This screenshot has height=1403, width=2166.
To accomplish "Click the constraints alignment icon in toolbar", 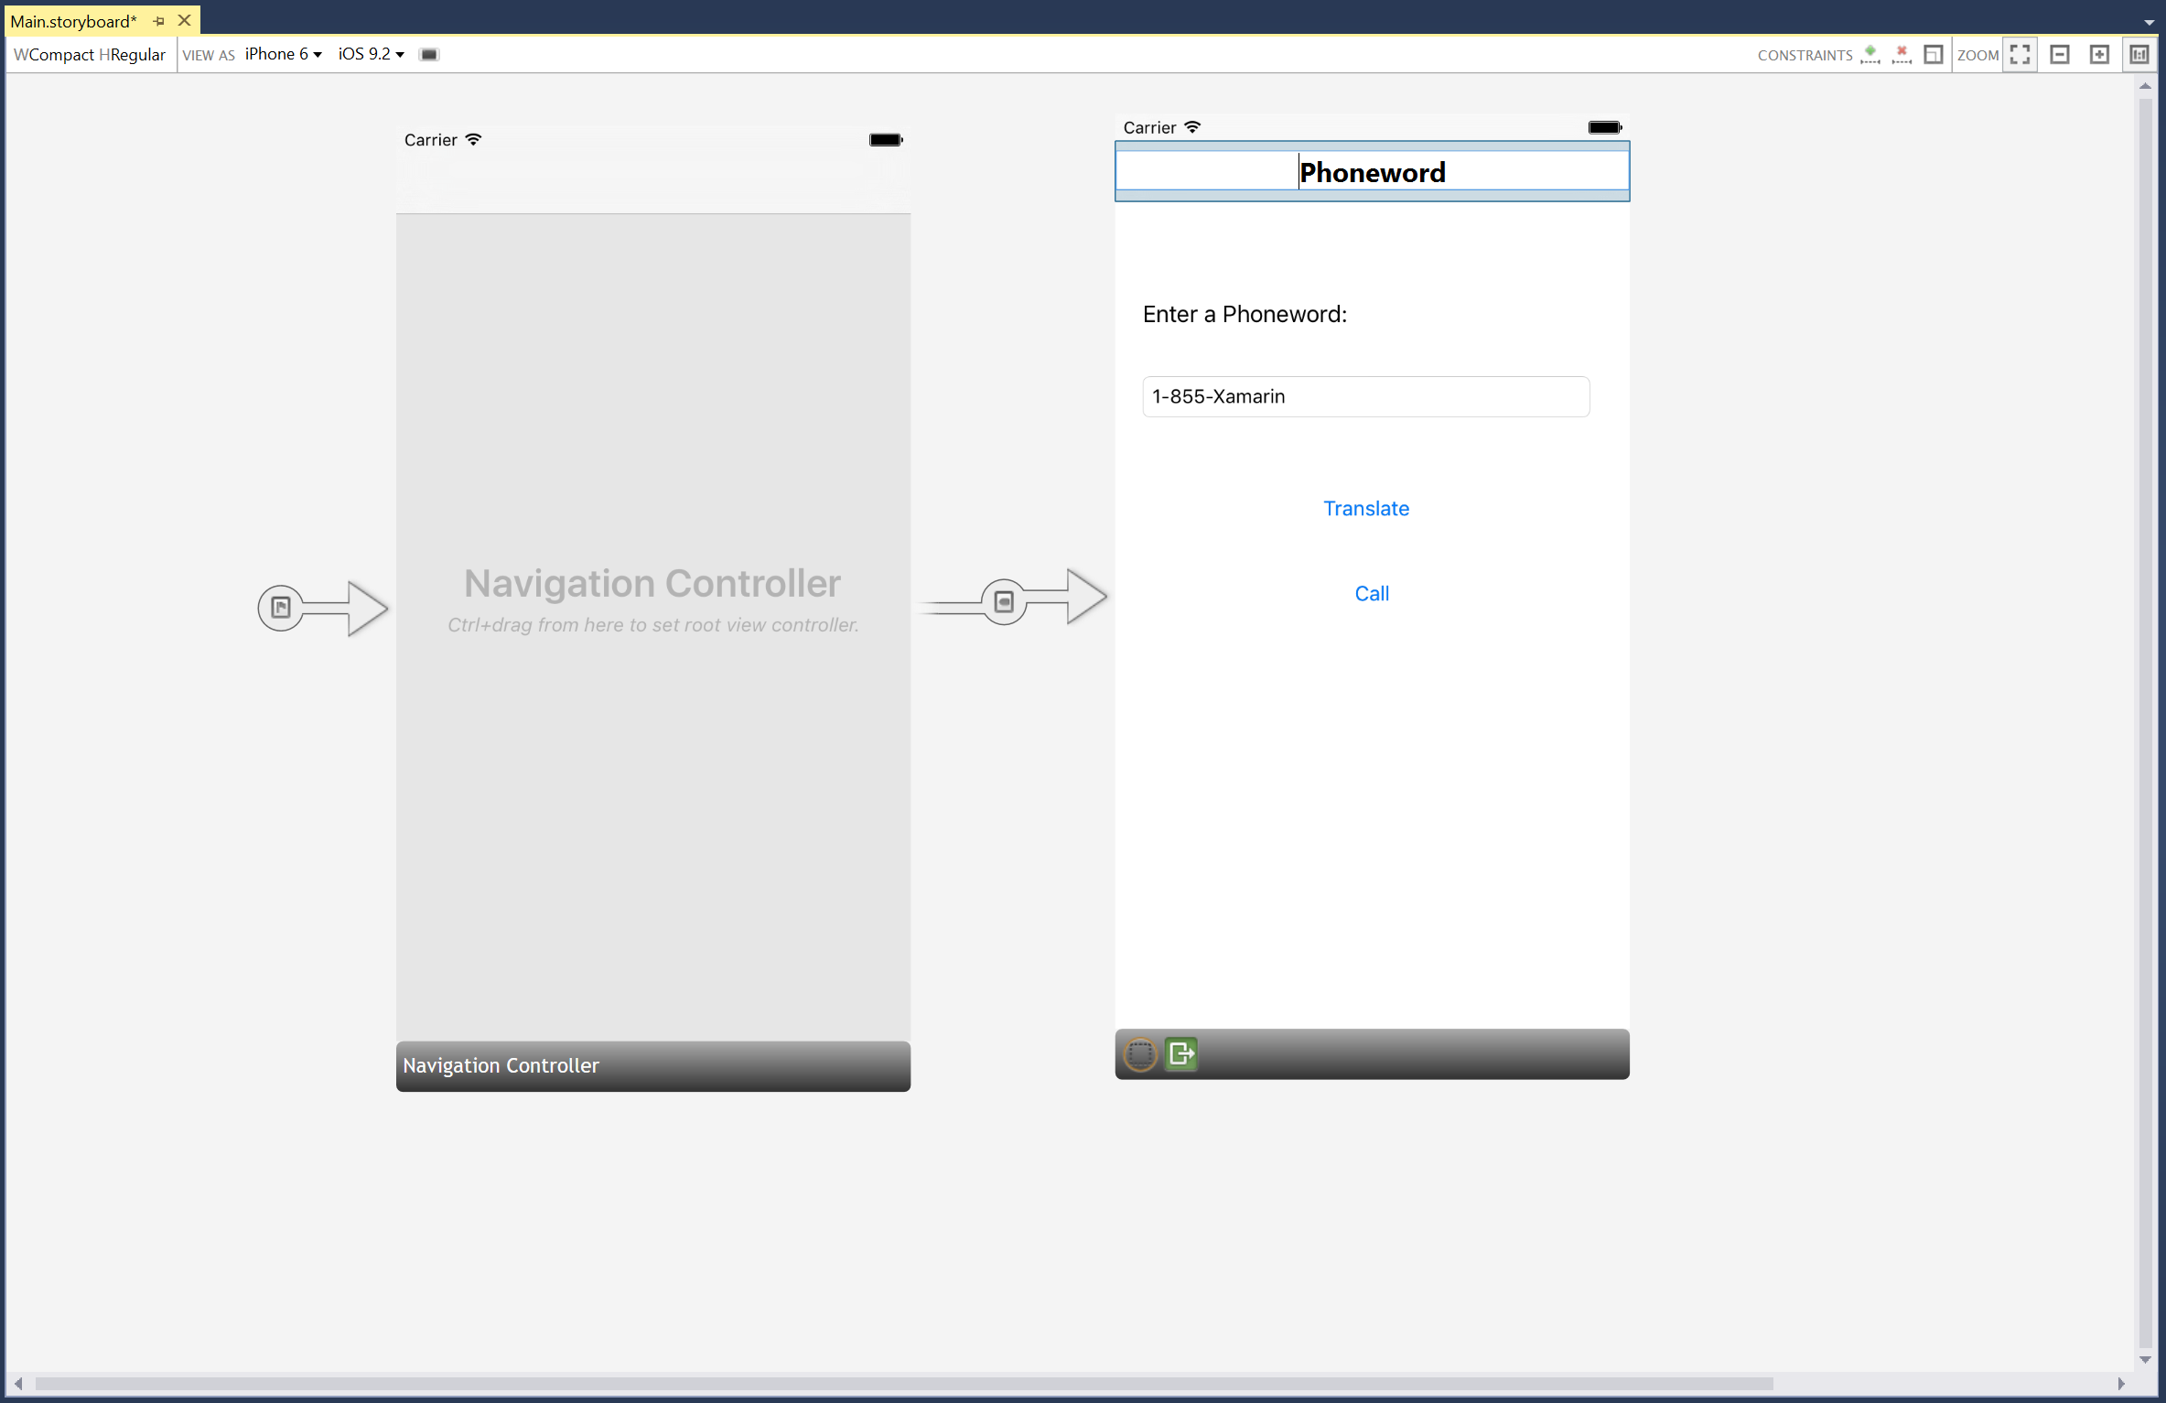I will (x=1933, y=55).
